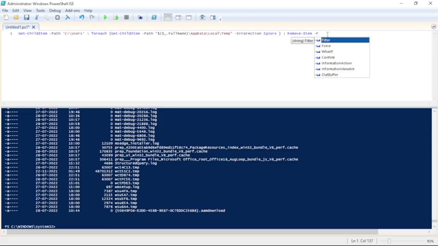This screenshot has height=246, width=438.
Task: Show script pane on top layout
Action: 168,17
